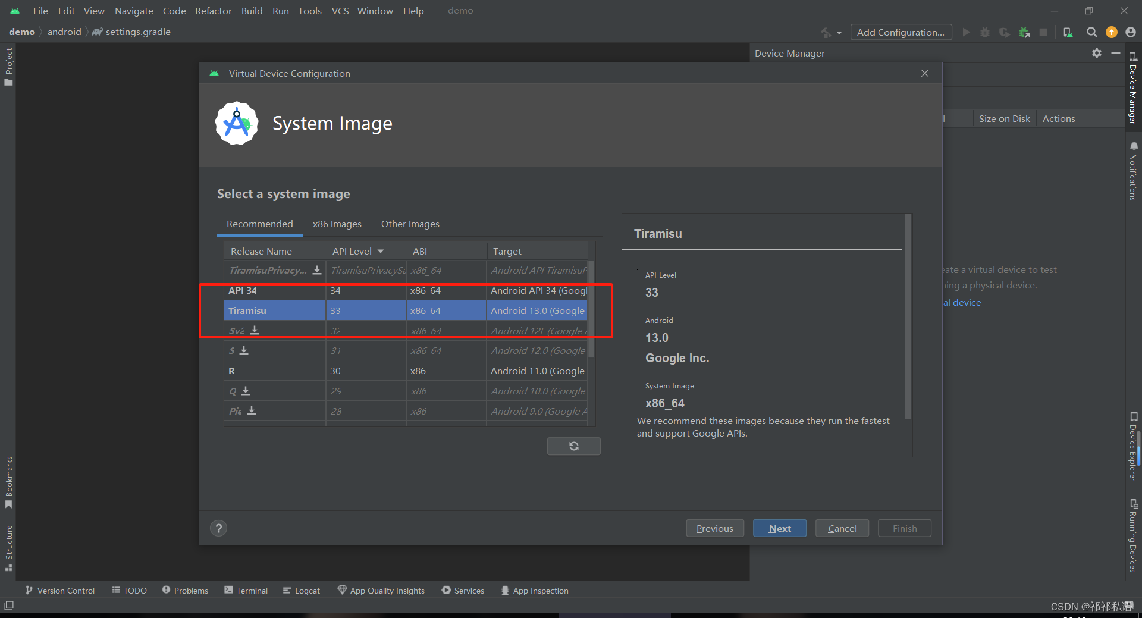This screenshot has width=1142, height=618.
Task: Open the Logcat tool window
Action: [302, 591]
